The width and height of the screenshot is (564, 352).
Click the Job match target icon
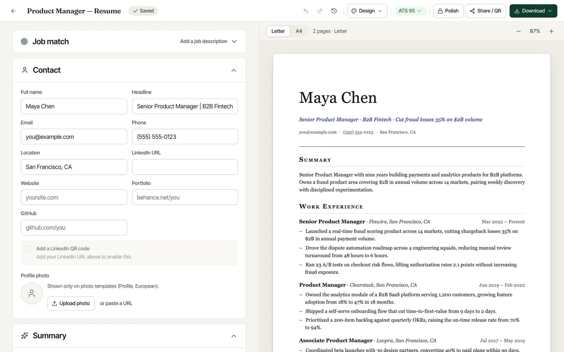coord(24,41)
